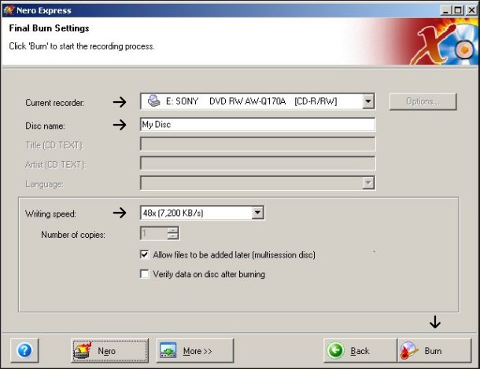Go to previous step with Back button
The height and width of the screenshot is (369, 480).
(360, 350)
